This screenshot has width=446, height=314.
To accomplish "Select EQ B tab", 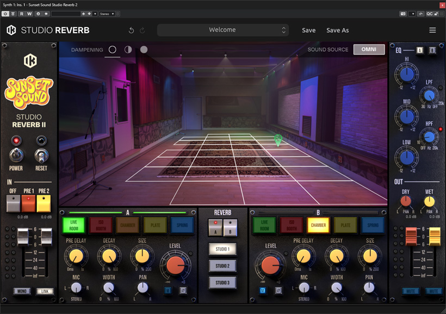I will 432,51.
